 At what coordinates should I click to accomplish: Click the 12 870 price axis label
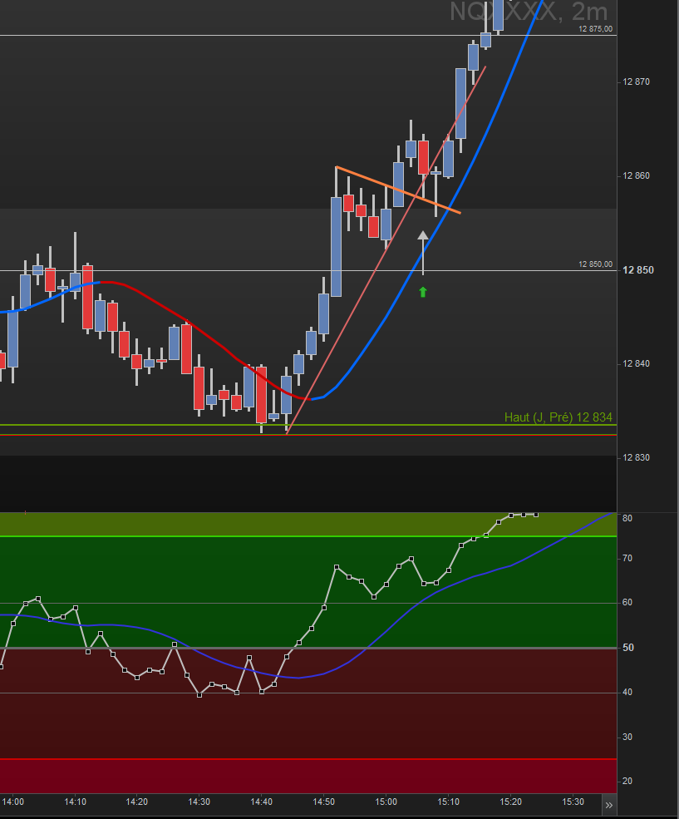[x=636, y=81]
